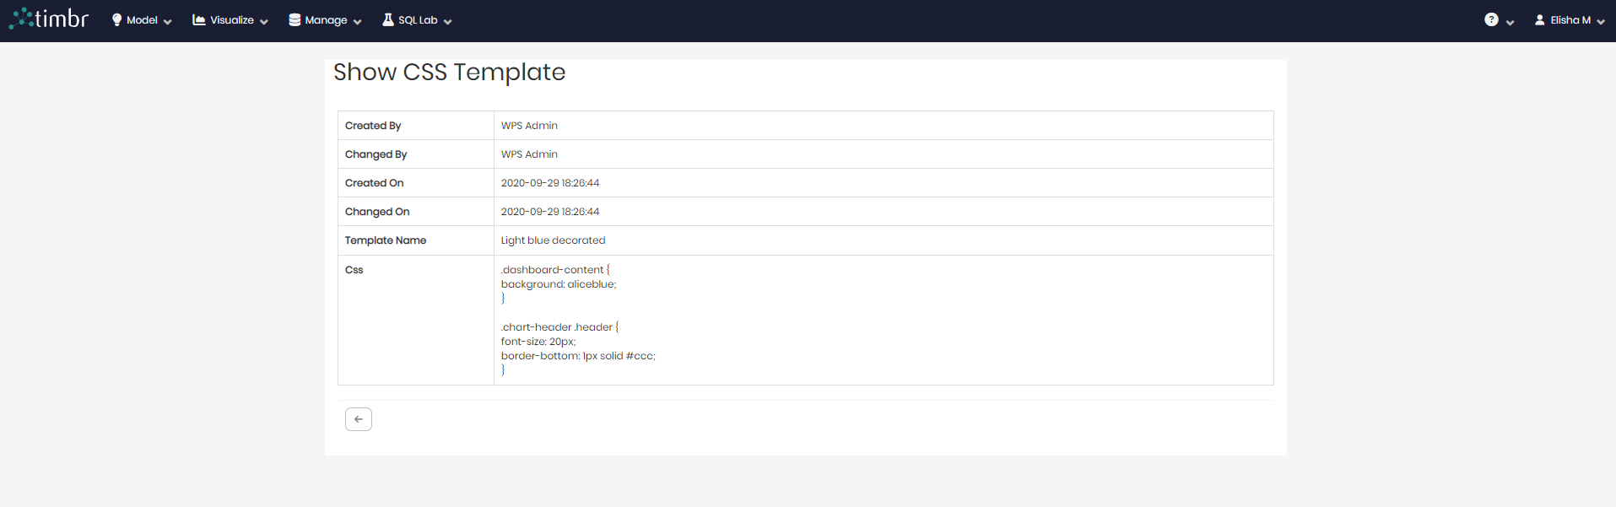Expand the Model dropdown chevron
This screenshot has height=507, width=1616.
click(x=168, y=22)
